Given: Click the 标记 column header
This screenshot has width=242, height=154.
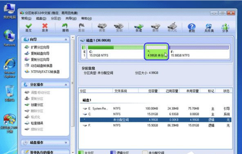Looking at the screenshot, I should tap(208, 91).
